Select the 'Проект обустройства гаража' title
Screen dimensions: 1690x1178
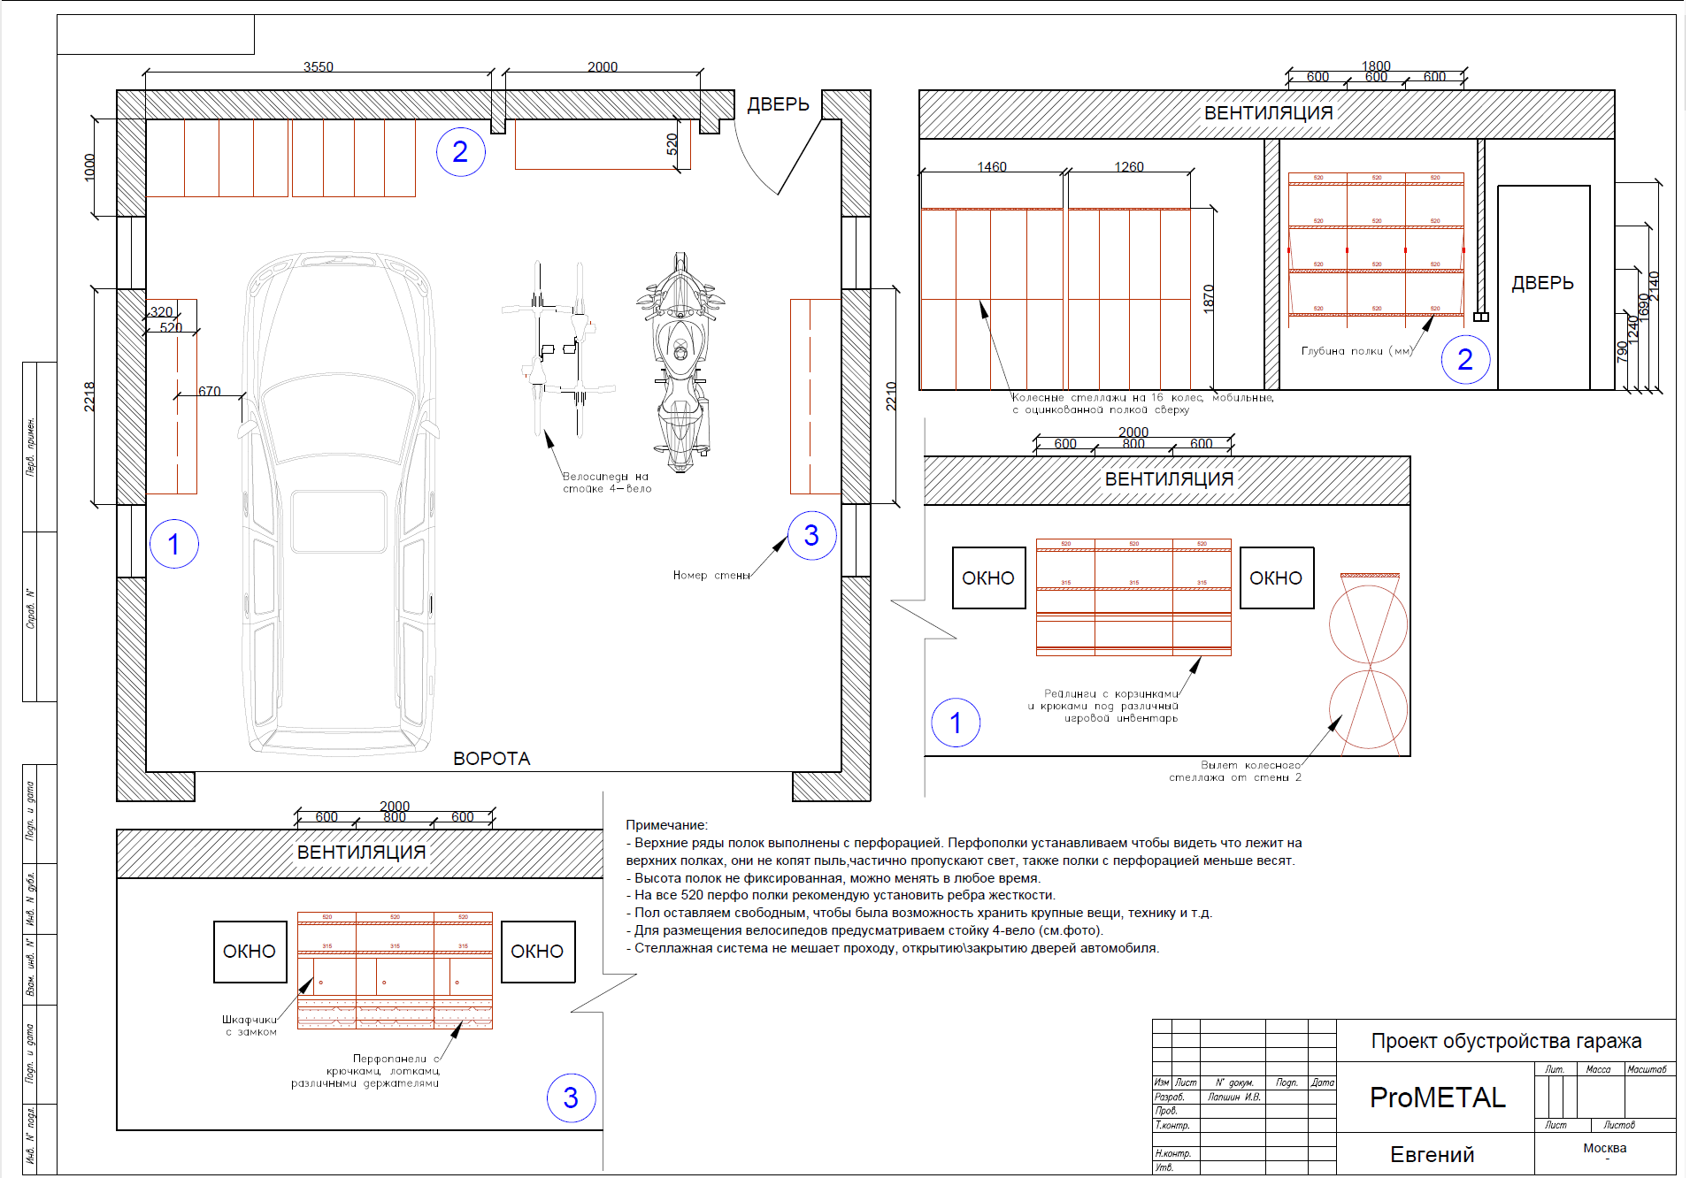pos(1506,1041)
